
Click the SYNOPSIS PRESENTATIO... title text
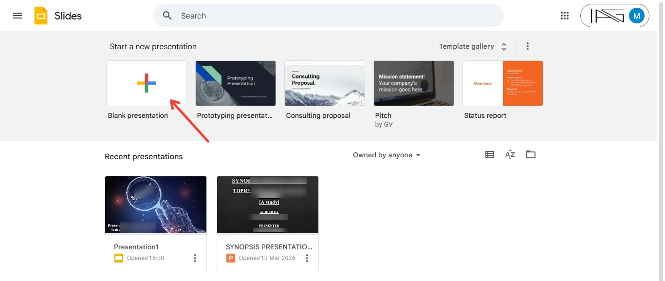[x=269, y=247]
